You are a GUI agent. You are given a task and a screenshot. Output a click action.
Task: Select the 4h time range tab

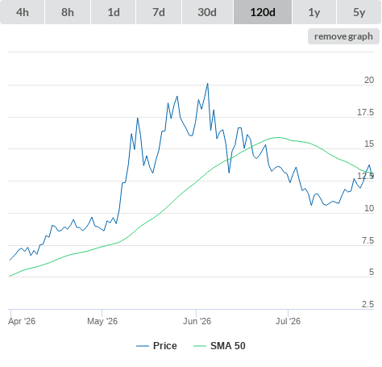[23, 12]
